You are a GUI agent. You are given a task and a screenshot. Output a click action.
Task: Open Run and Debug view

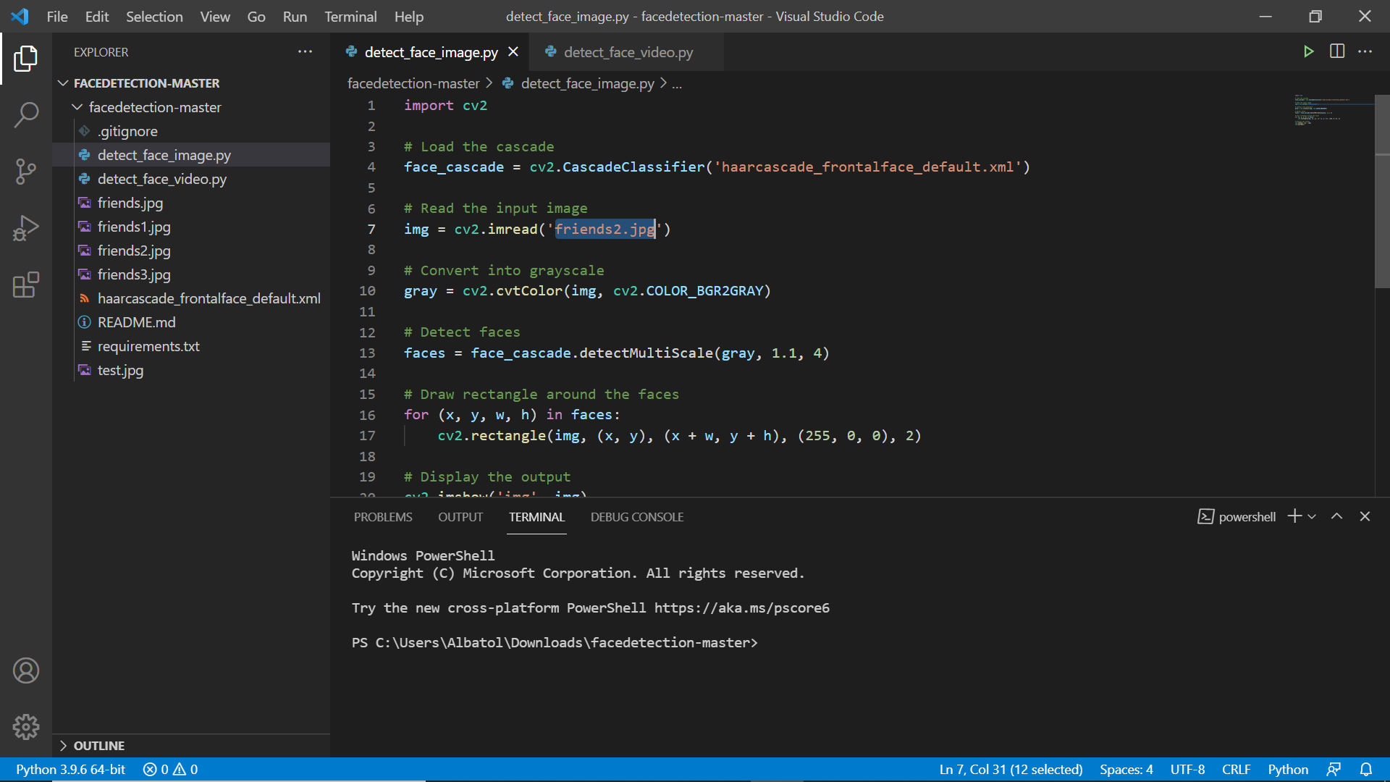pos(26,228)
